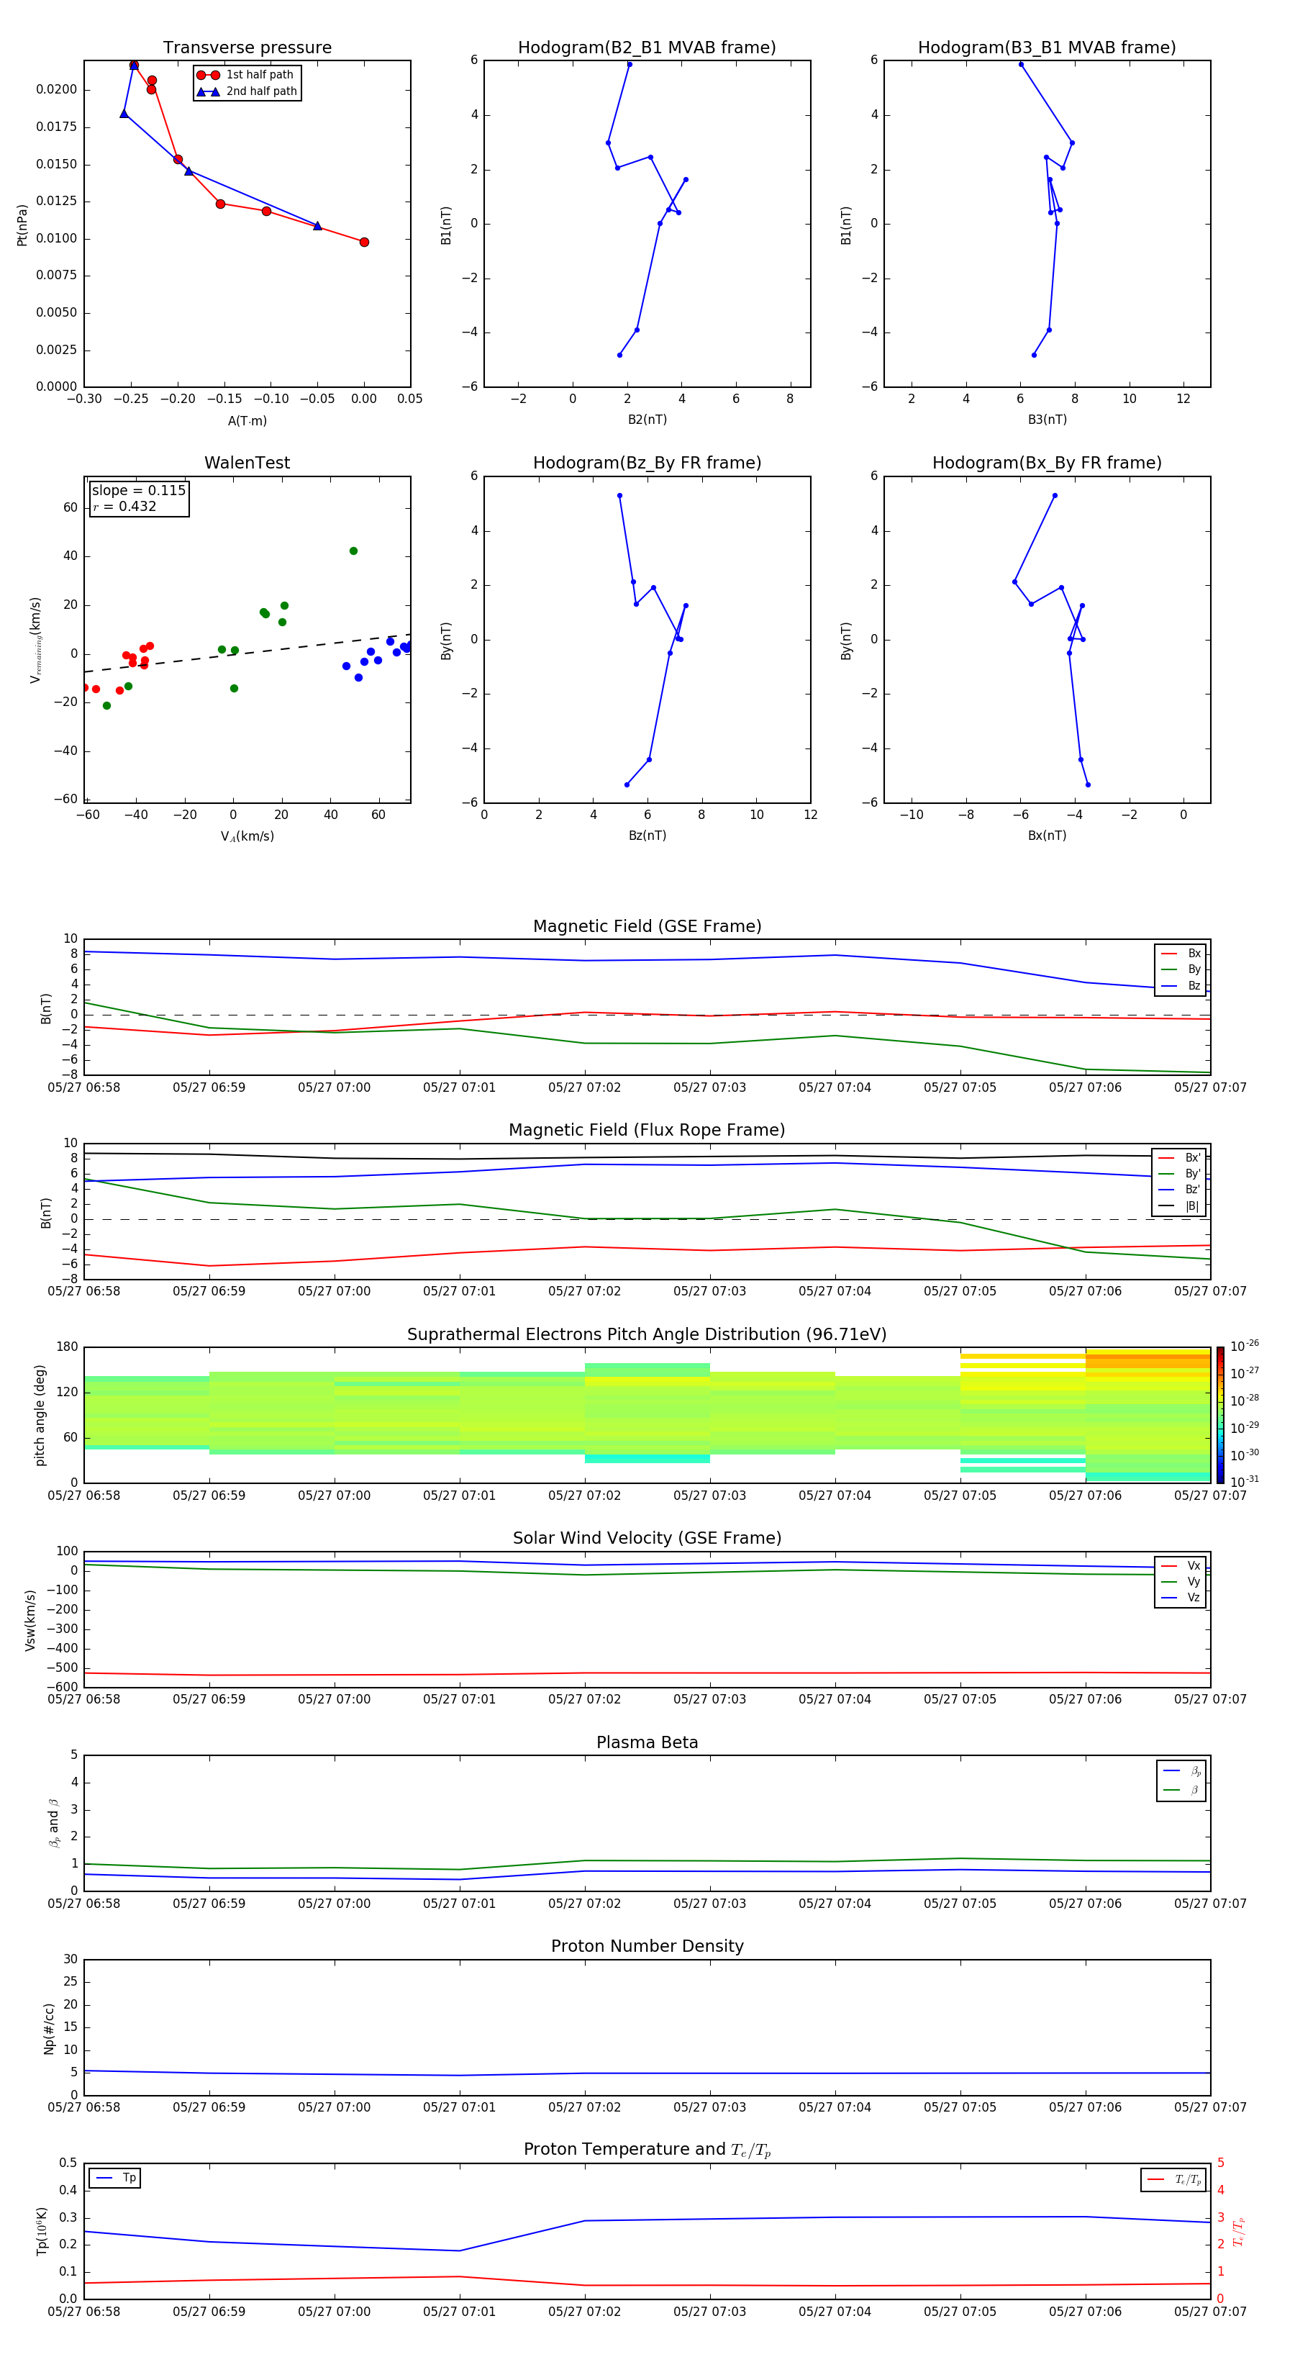Click 'Solar Wind Velocity (GSE Frame)' title
This screenshot has width=1295, height=2375.
(x=647, y=1539)
